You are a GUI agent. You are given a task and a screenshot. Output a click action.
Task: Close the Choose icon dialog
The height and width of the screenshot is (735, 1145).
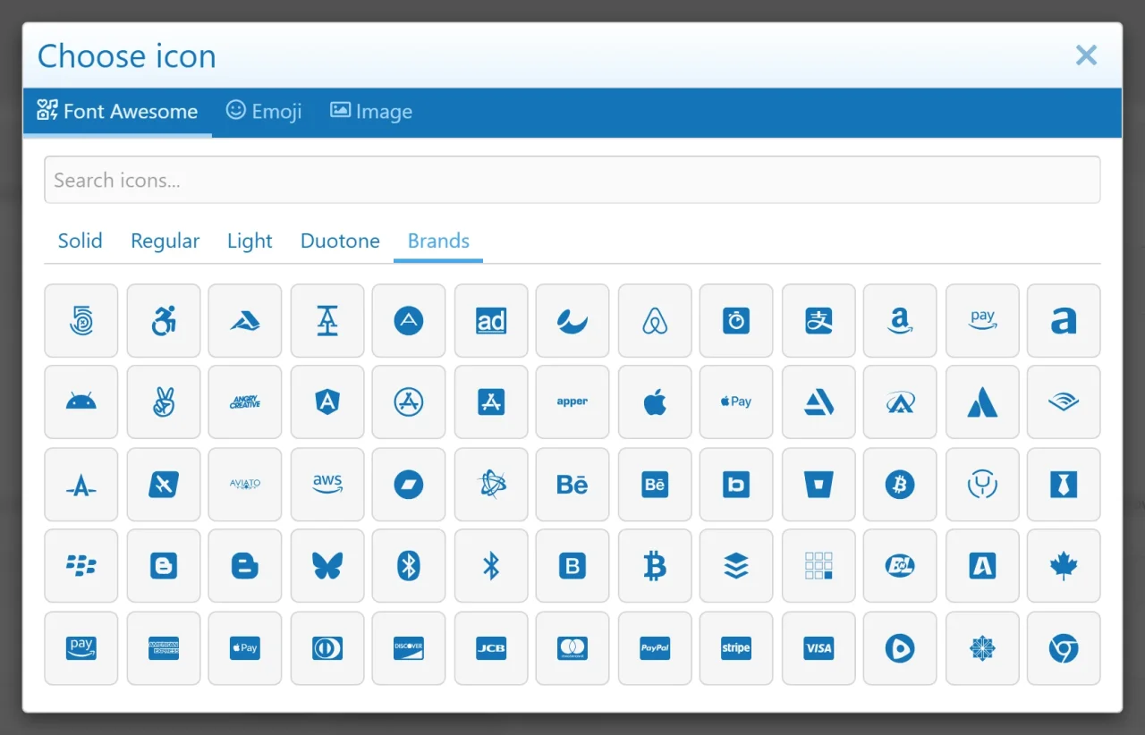[1086, 55]
